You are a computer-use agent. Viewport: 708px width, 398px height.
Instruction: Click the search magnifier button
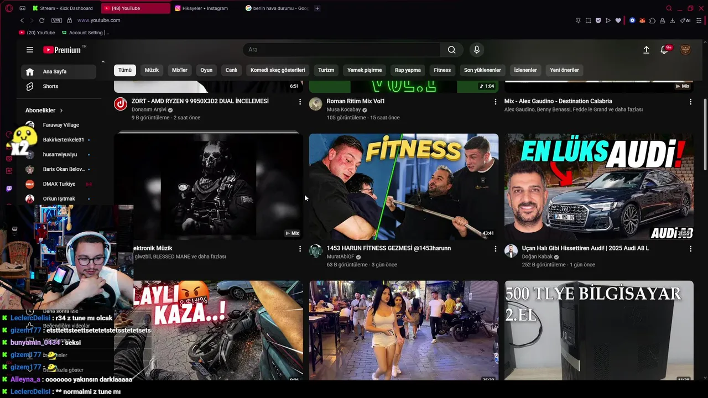(x=452, y=50)
